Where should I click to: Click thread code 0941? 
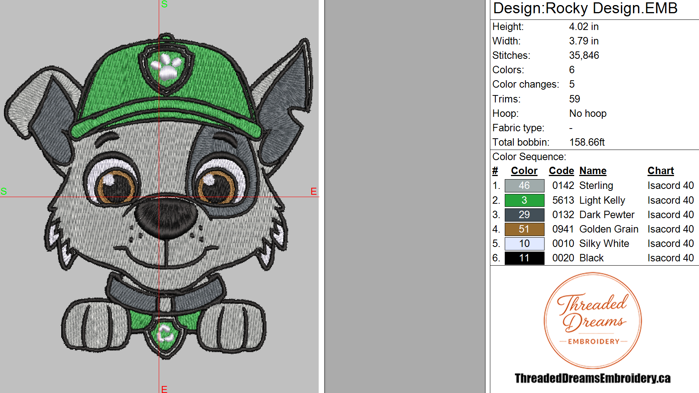pos(563,229)
